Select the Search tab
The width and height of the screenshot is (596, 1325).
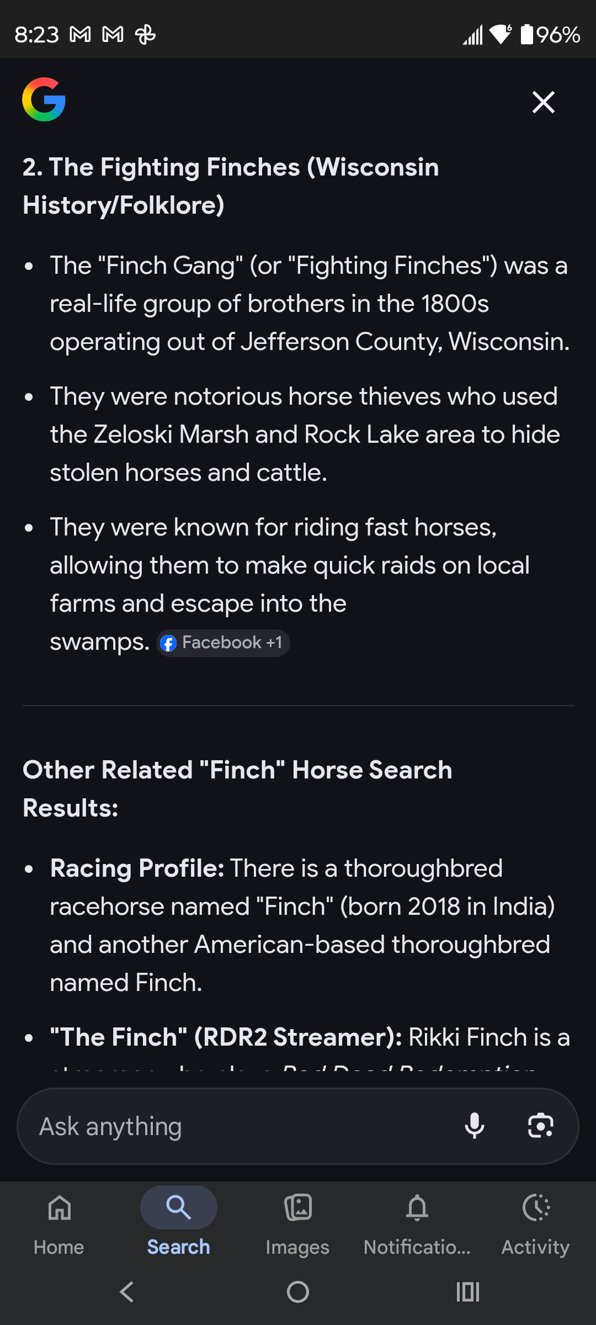[178, 1221]
